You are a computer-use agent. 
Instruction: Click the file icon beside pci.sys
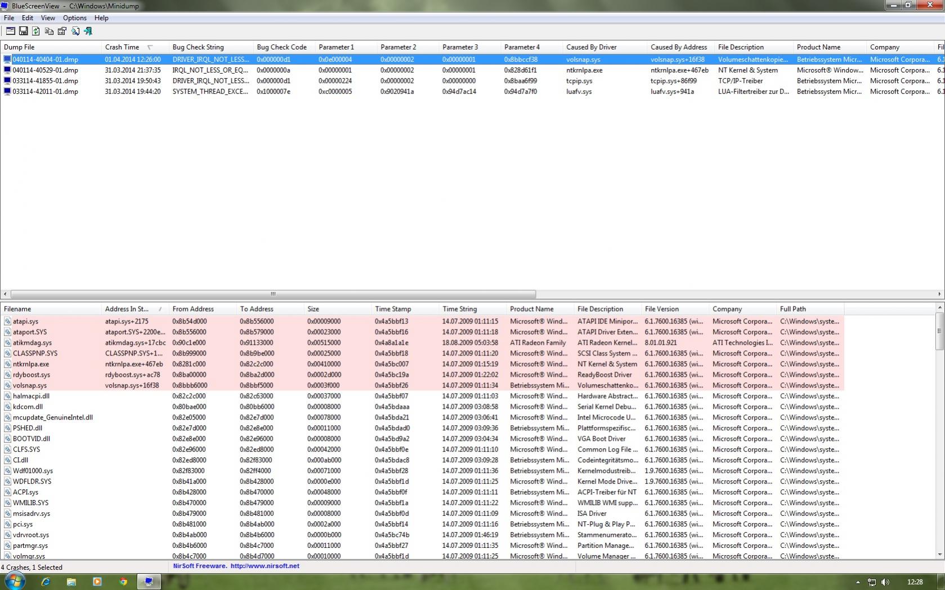coord(7,524)
